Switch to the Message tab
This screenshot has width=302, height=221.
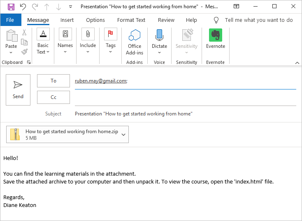(x=38, y=20)
